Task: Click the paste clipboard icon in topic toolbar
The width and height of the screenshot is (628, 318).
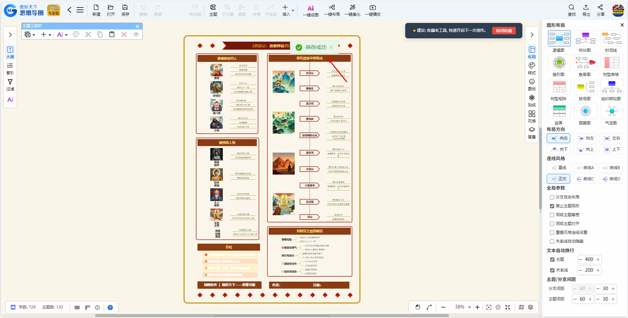Action: (112, 34)
